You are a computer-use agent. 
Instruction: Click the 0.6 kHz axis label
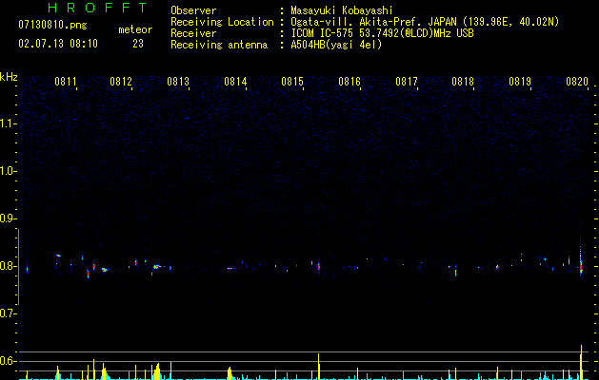click(x=8, y=361)
